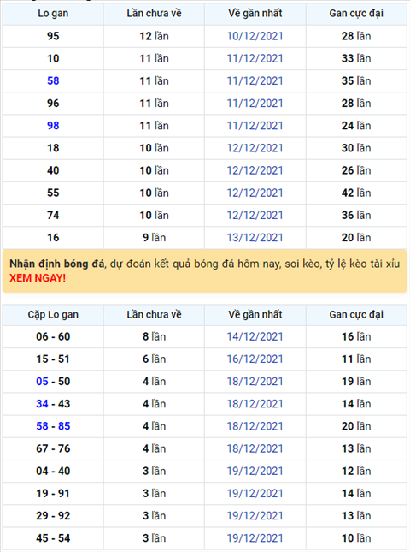Open date 12/12/2021 in row 55
Image resolution: width=410 pixels, height=552 pixels.
255,193
